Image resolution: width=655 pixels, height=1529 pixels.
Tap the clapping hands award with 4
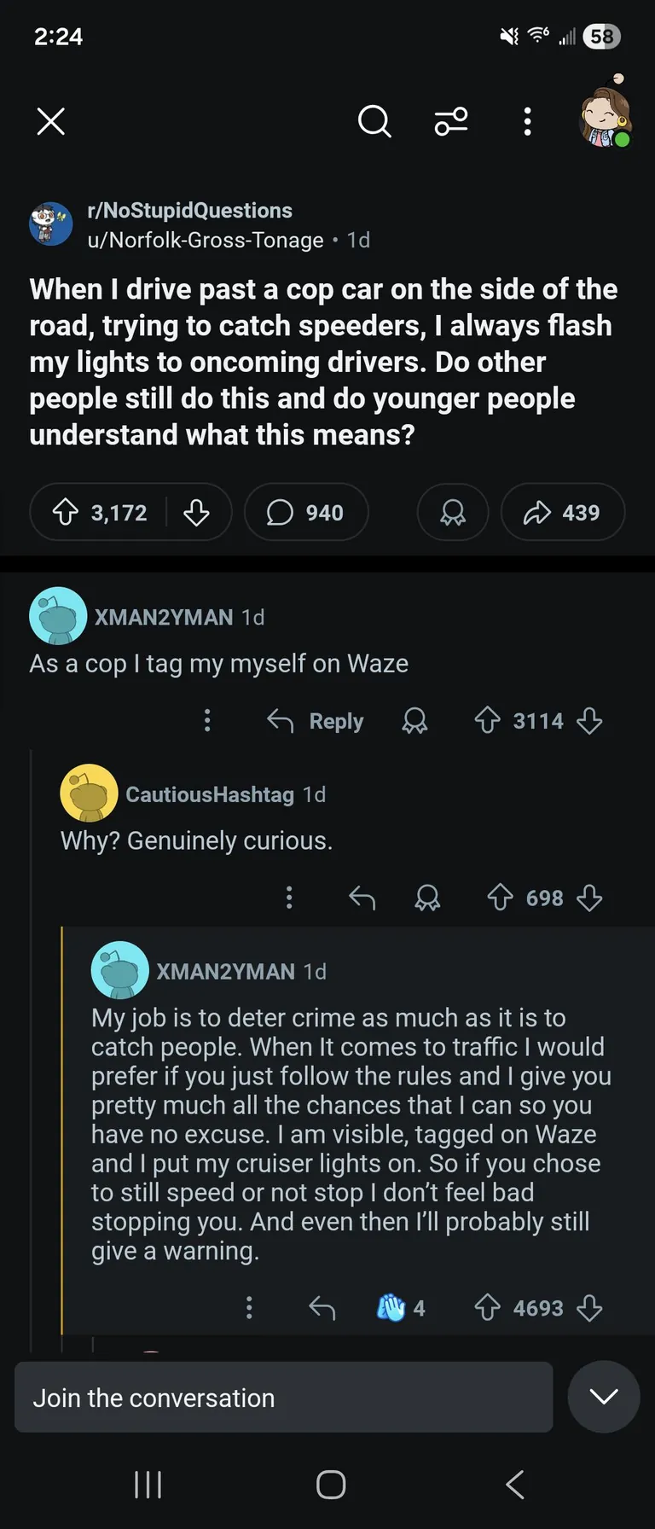tap(401, 1308)
